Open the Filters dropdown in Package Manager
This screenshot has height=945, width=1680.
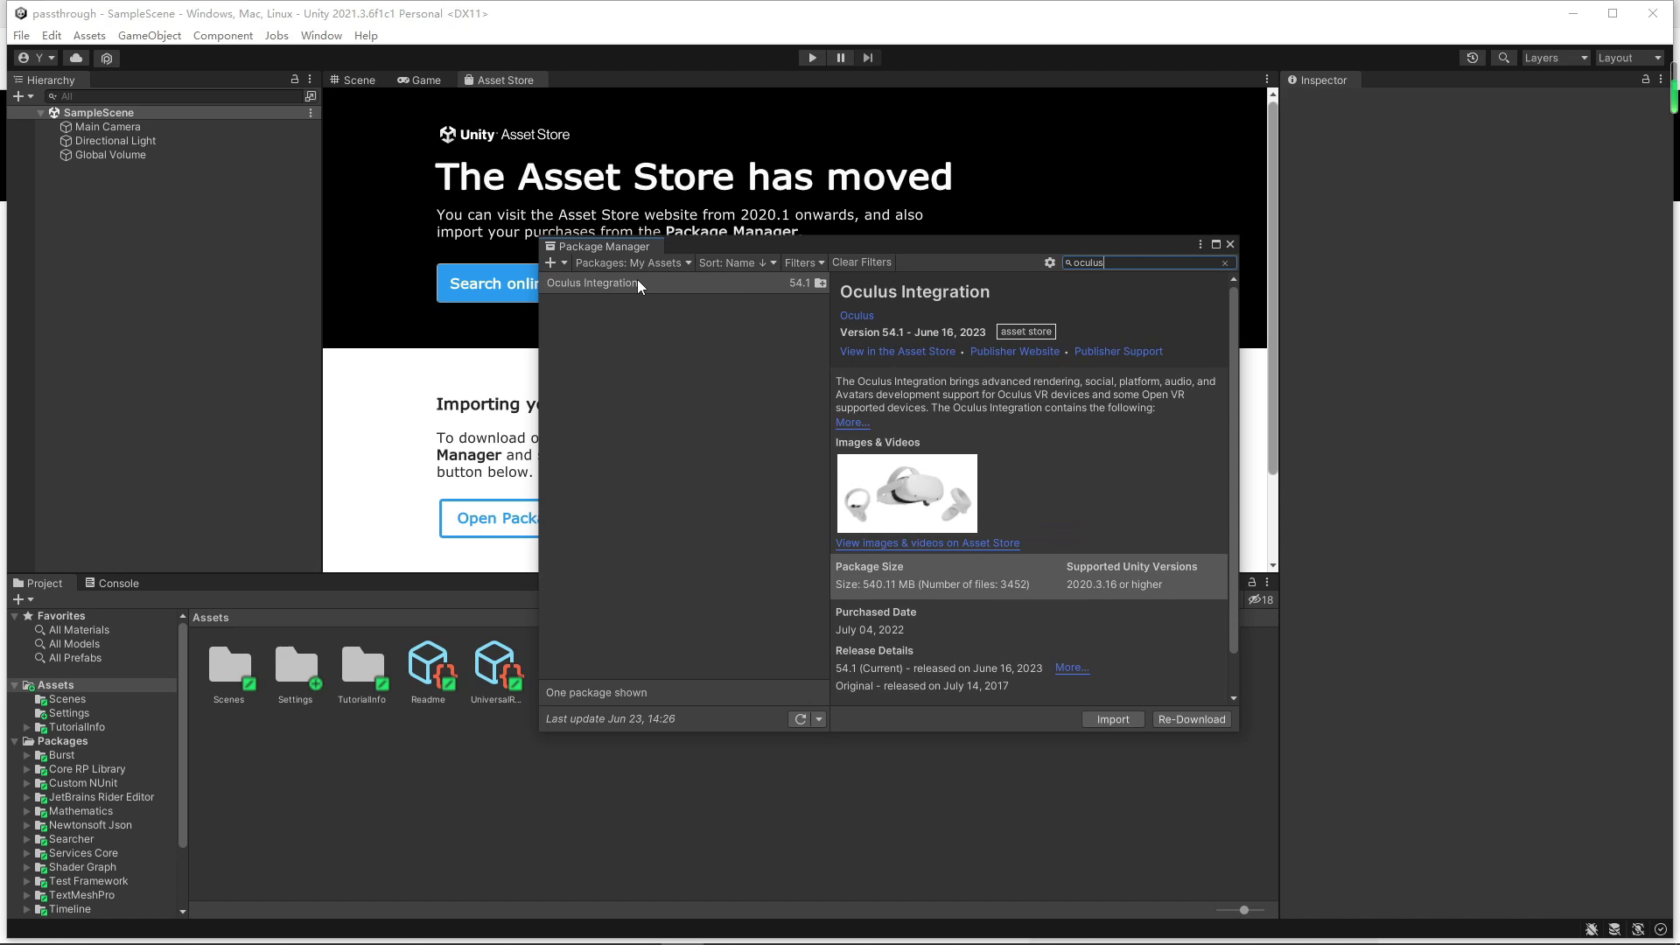point(804,262)
